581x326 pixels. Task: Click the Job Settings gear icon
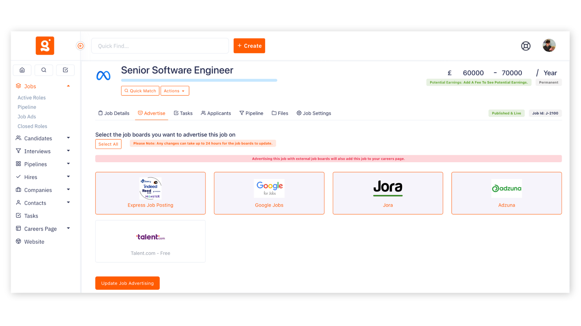click(x=299, y=113)
